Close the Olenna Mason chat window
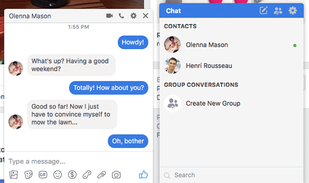The height and width of the screenshot is (183, 309). (145, 16)
